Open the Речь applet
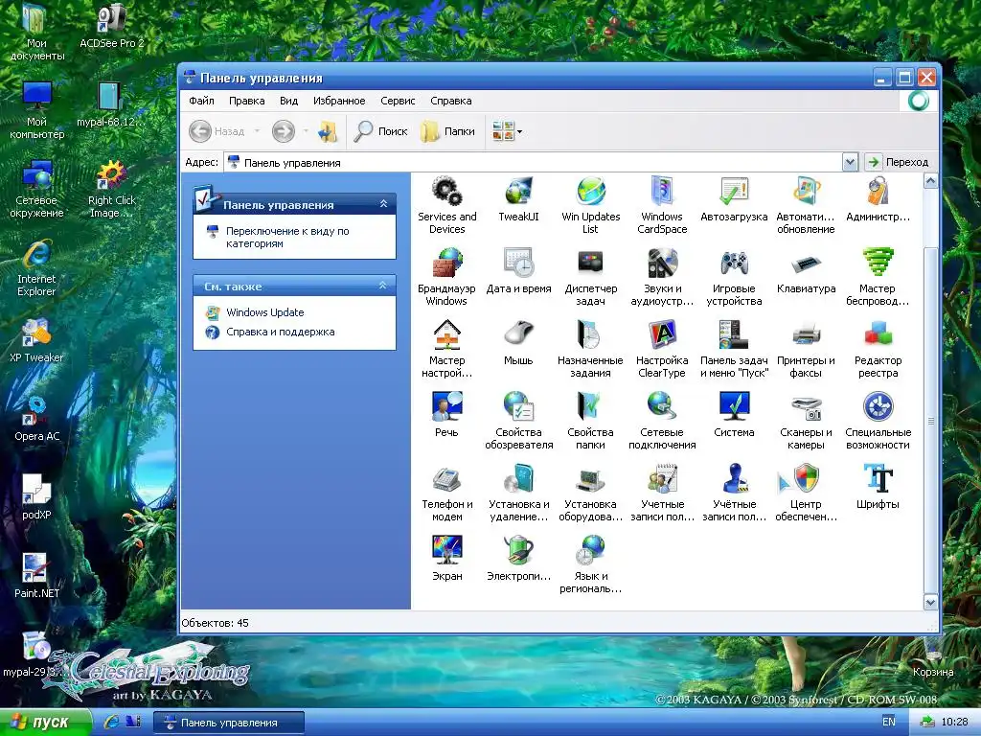981x736 pixels. 446,416
